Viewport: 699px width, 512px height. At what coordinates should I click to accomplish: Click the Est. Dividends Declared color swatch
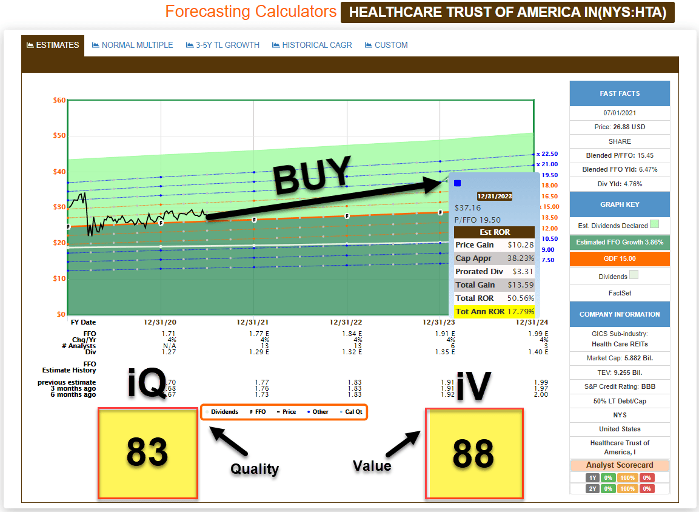[x=654, y=224]
